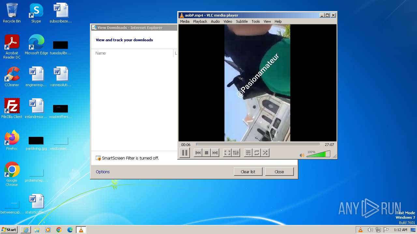The image size is (417, 234).
Task: Select the betweencab desktop file
Action: click(x=12, y=207)
